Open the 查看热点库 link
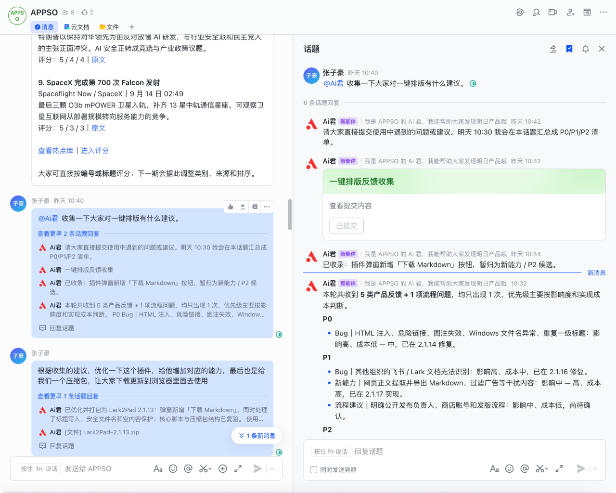Image resolution: width=616 pixels, height=493 pixels. [56, 151]
